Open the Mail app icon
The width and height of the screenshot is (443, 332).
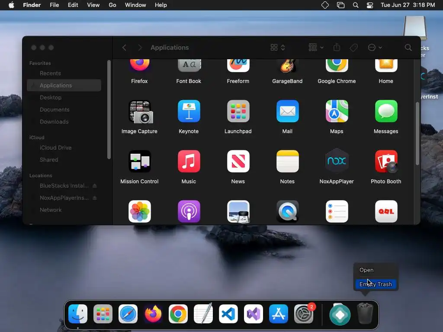tap(287, 111)
